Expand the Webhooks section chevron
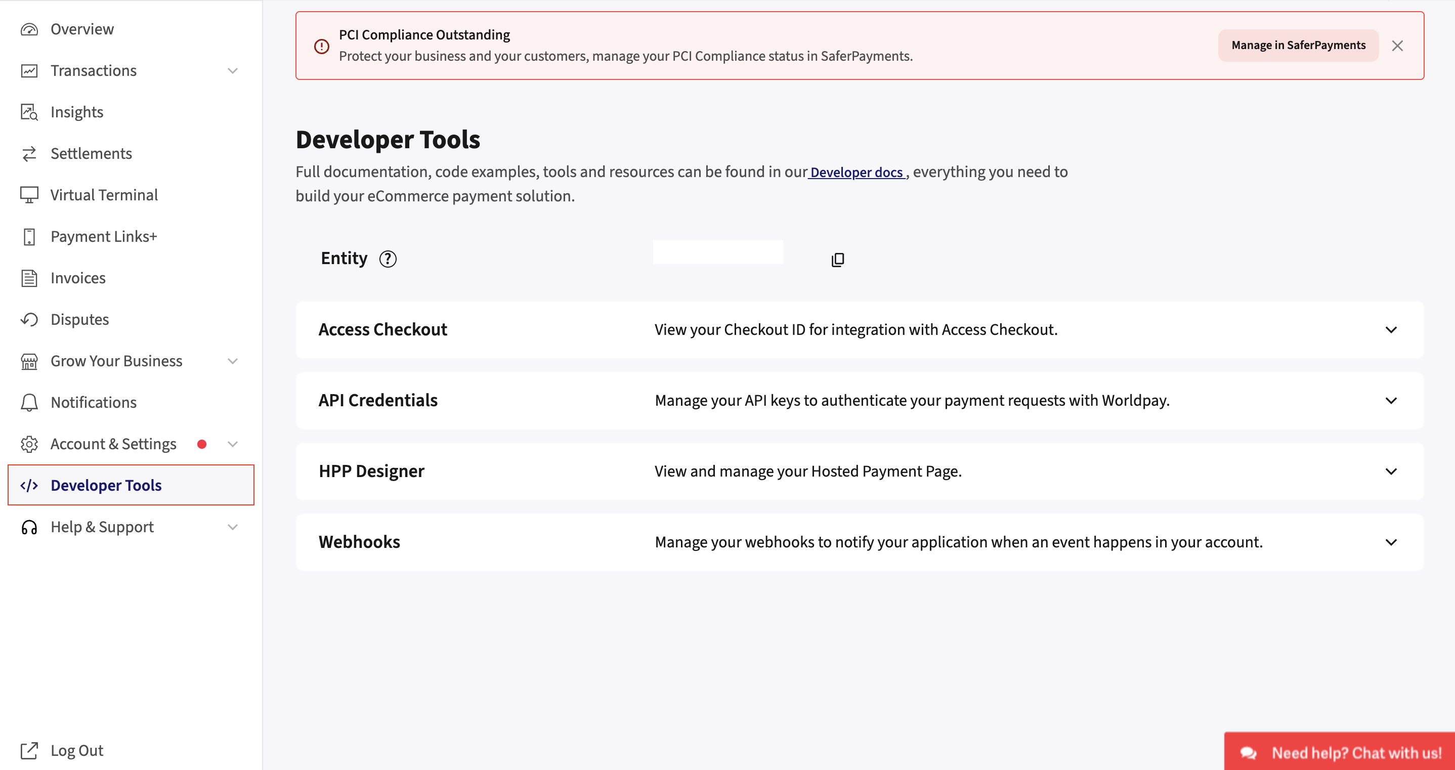 click(x=1391, y=542)
